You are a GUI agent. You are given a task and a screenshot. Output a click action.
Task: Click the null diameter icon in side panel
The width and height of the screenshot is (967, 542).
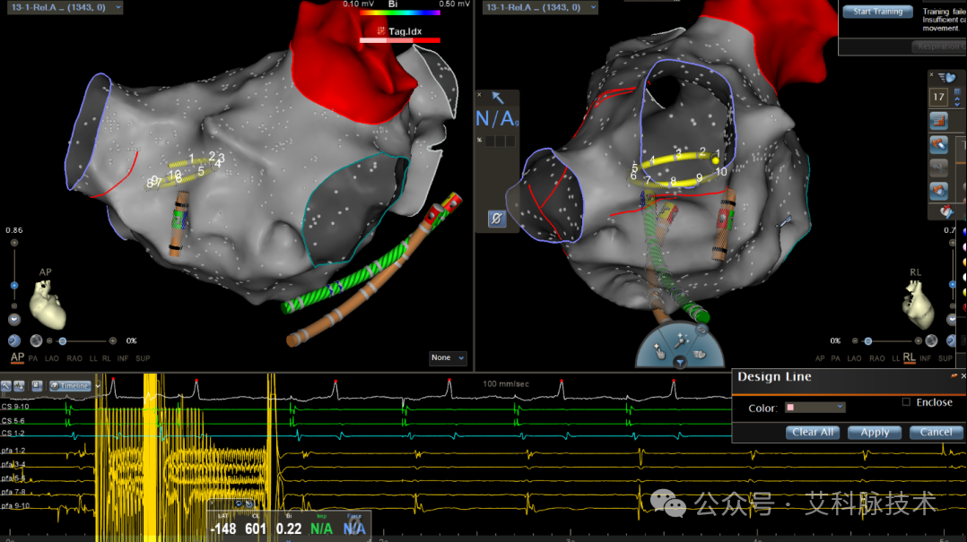click(496, 219)
